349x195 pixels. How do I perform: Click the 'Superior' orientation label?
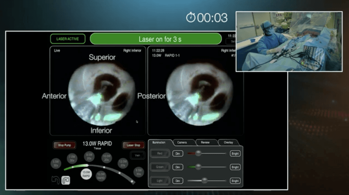click(x=102, y=57)
